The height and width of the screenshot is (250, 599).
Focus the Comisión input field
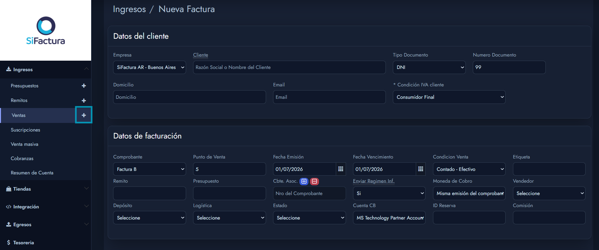549,218
